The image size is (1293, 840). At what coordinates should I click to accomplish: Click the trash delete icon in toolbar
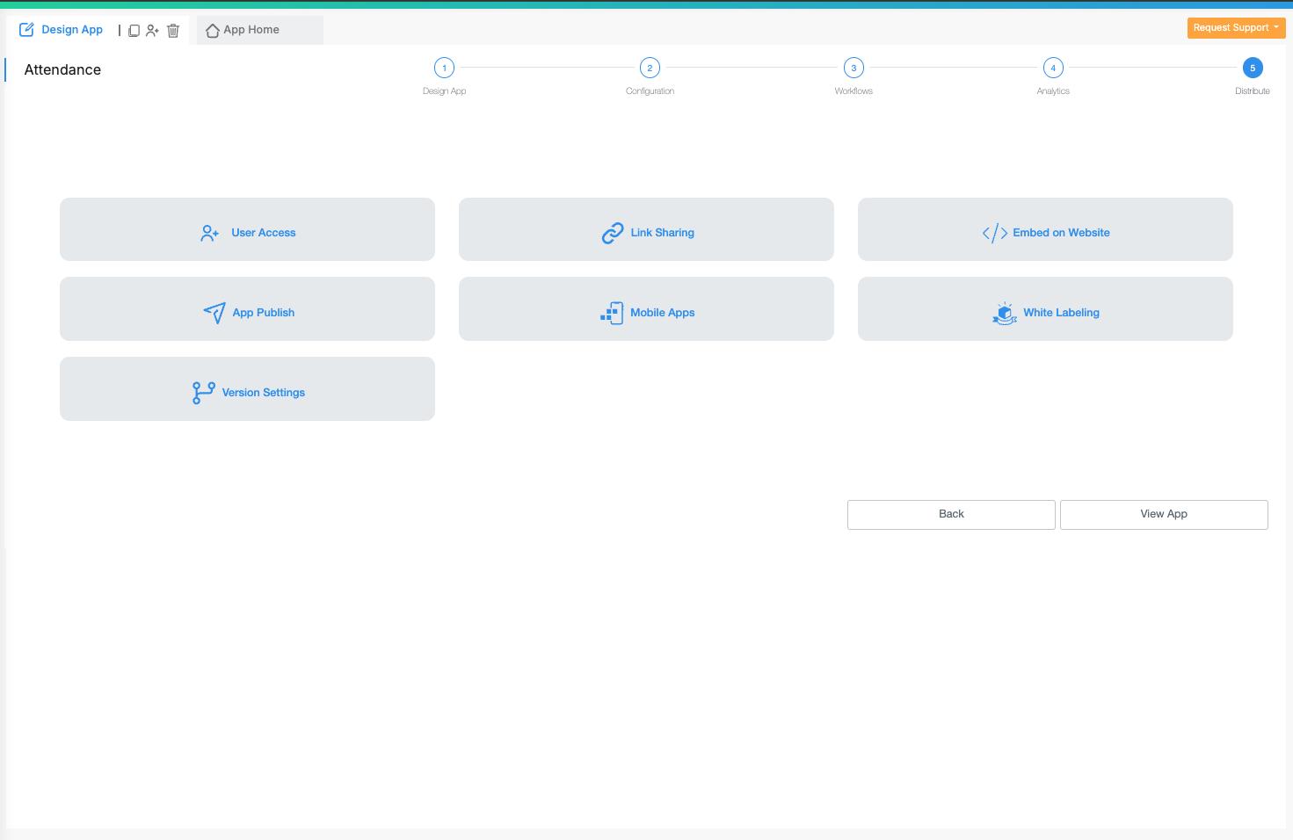[x=173, y=31]
